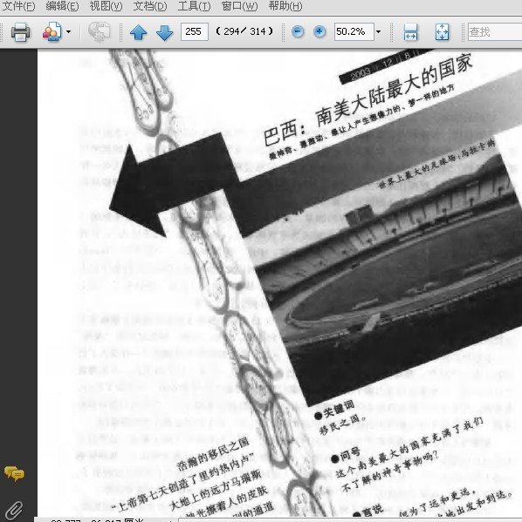Open the 窗口(W) menu
Screen dimensions: 522x522
(239, 6)
